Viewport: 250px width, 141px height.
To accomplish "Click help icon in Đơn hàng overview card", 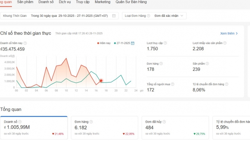I will [x=91, y=122].
